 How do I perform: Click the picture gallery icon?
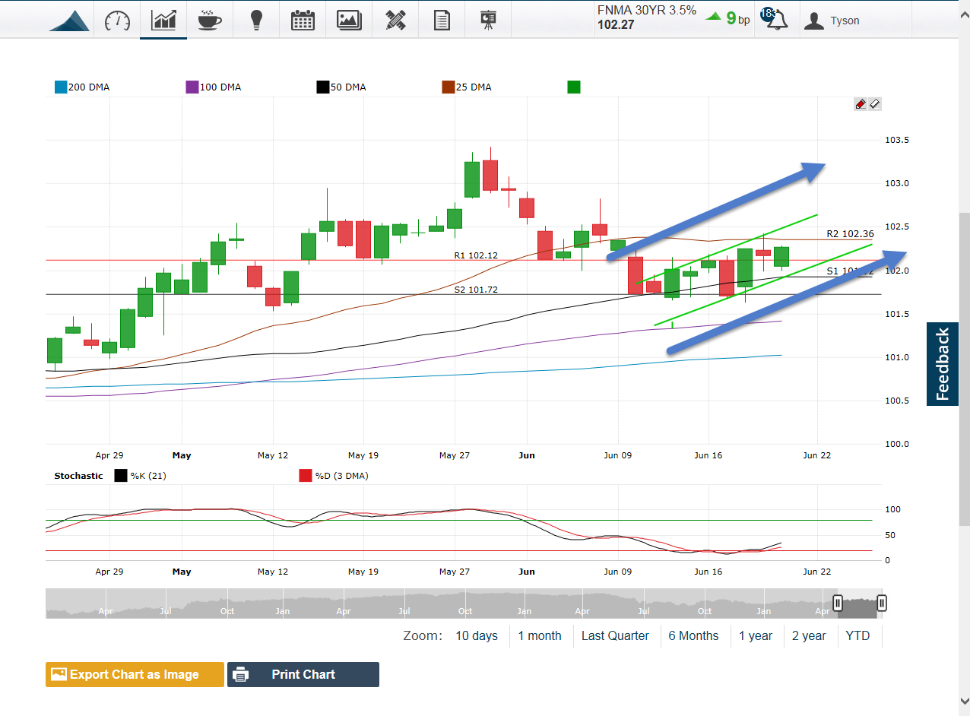click(x=349, y=20)
